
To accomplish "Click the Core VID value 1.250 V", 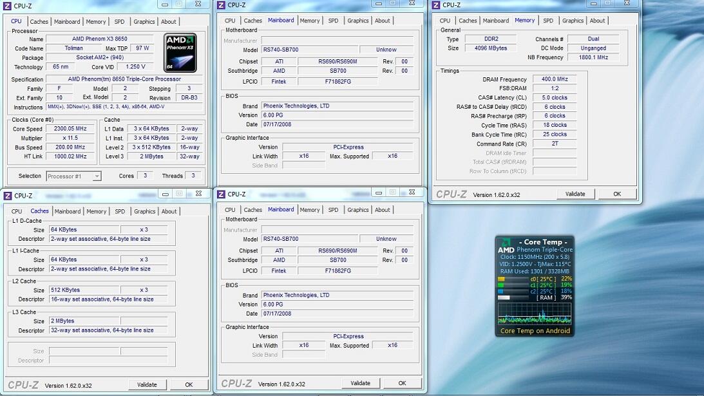I will click(135, 67).
